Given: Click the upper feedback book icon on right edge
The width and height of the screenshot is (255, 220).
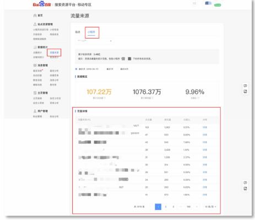Looking at the screenshot, I should point(245,85).
